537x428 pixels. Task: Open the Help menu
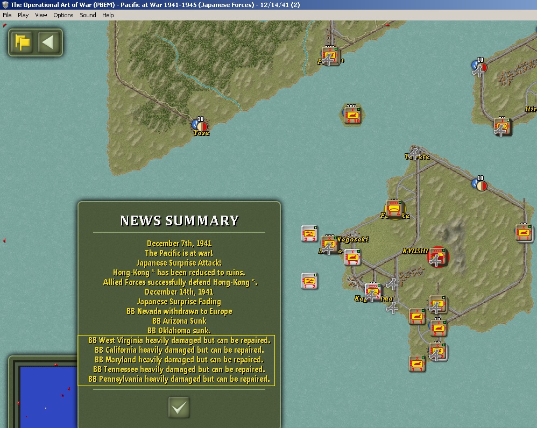108,15
